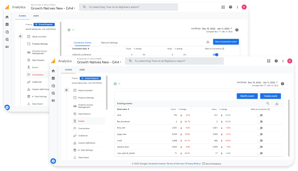Mark scroll event as conversion
The width and height of the screenshot is (298, 171).
(260, 141)
